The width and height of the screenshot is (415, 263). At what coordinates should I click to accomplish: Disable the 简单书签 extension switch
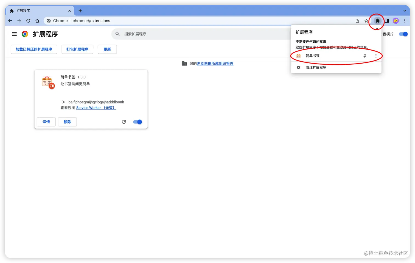138,122
